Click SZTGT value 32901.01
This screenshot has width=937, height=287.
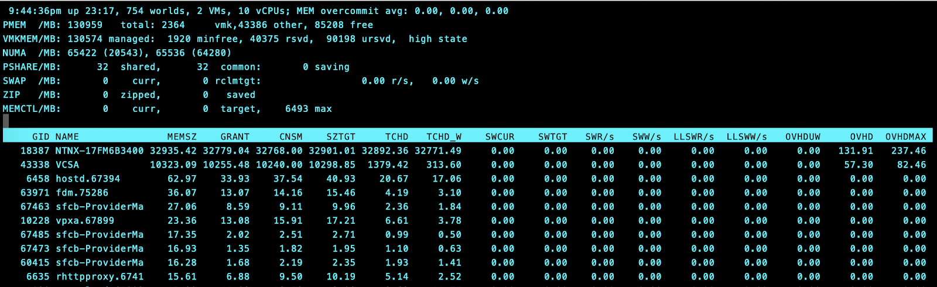332,151
